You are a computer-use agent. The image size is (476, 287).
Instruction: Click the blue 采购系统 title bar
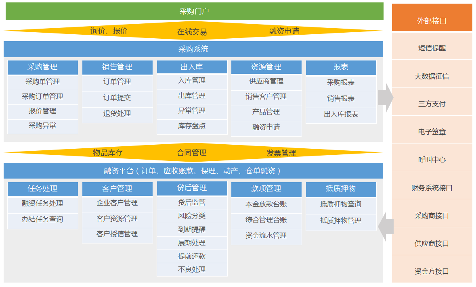193,49
